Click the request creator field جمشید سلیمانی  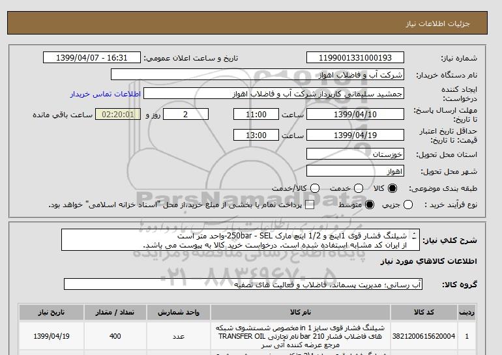pos(274,94)
